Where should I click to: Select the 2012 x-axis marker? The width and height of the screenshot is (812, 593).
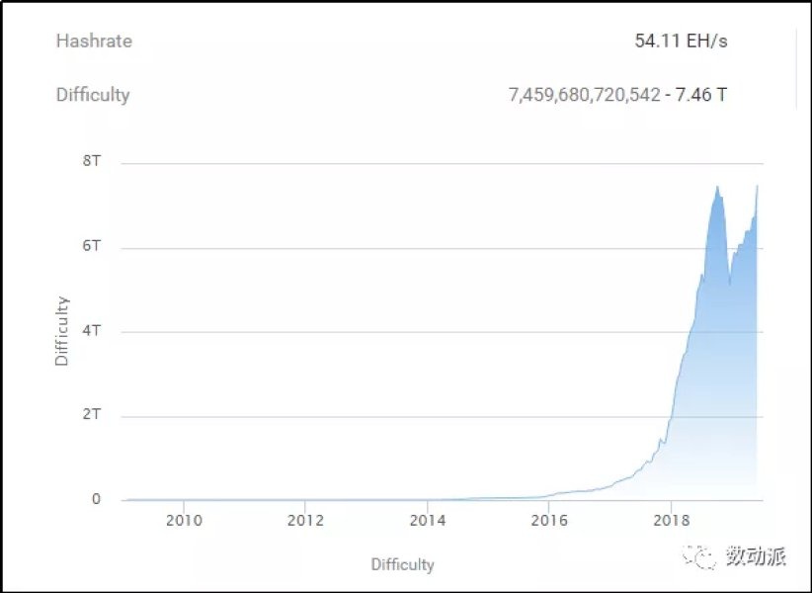coord(306,521)
